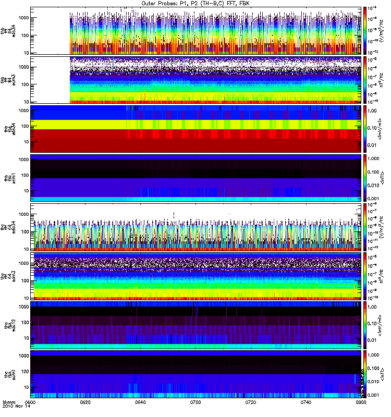Select the 'thb fff 64 scm3' axis label
The width and height of the screenshot is (391, 417).
(x=8, y=80)
